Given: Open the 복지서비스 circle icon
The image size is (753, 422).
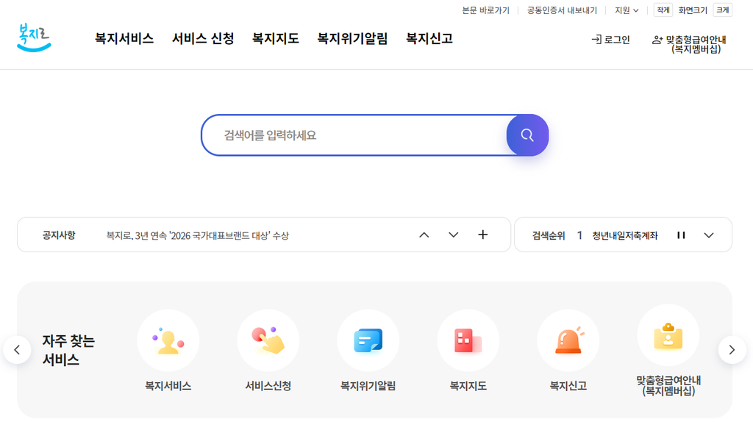Looking at the screenshot, I should point(168,340).
